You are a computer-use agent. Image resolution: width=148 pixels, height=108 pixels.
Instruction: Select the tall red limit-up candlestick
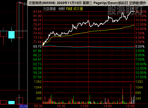(x=20, y=20)
